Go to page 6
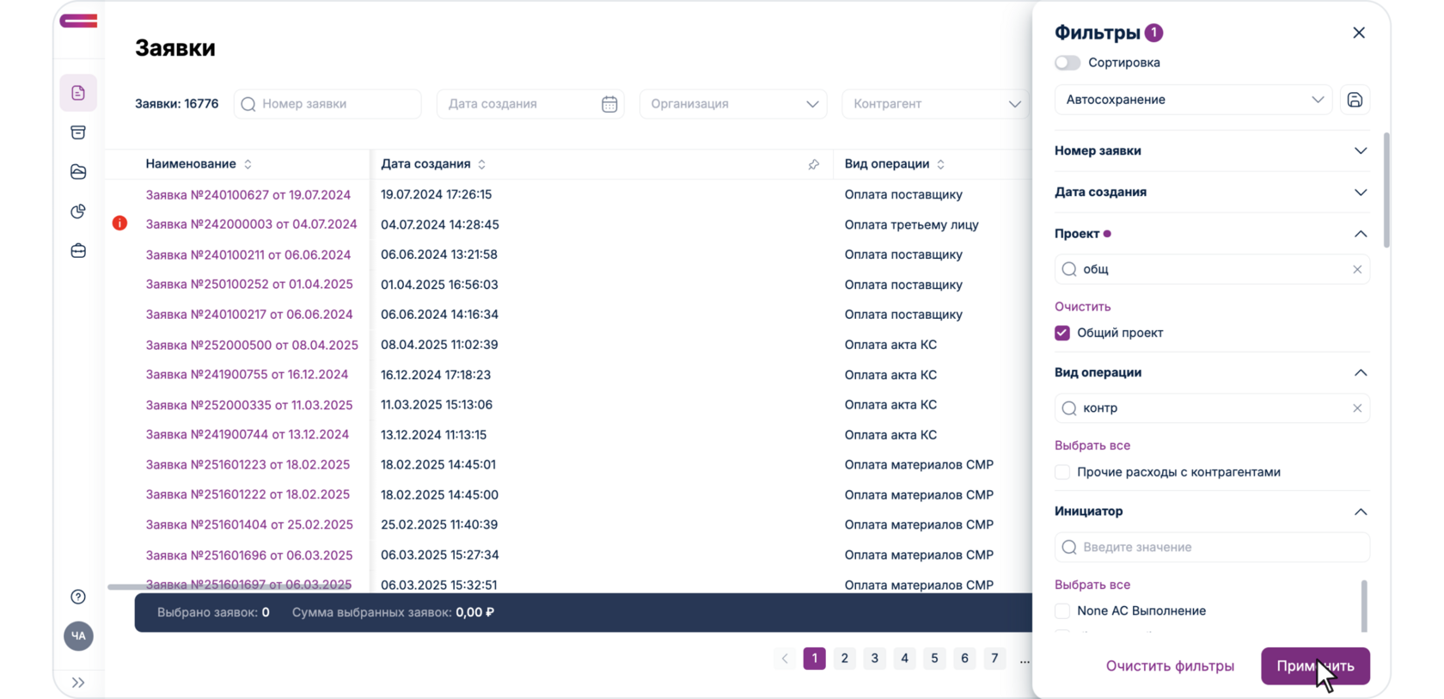Viewport: 1444px width, 699px height. [964, 659]
